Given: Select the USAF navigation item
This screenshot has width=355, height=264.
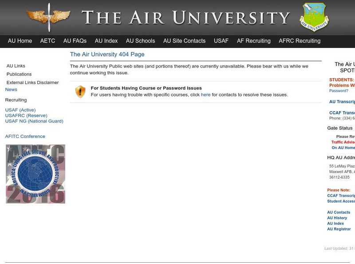Looking at the screenshot, I should coord(221,40).
